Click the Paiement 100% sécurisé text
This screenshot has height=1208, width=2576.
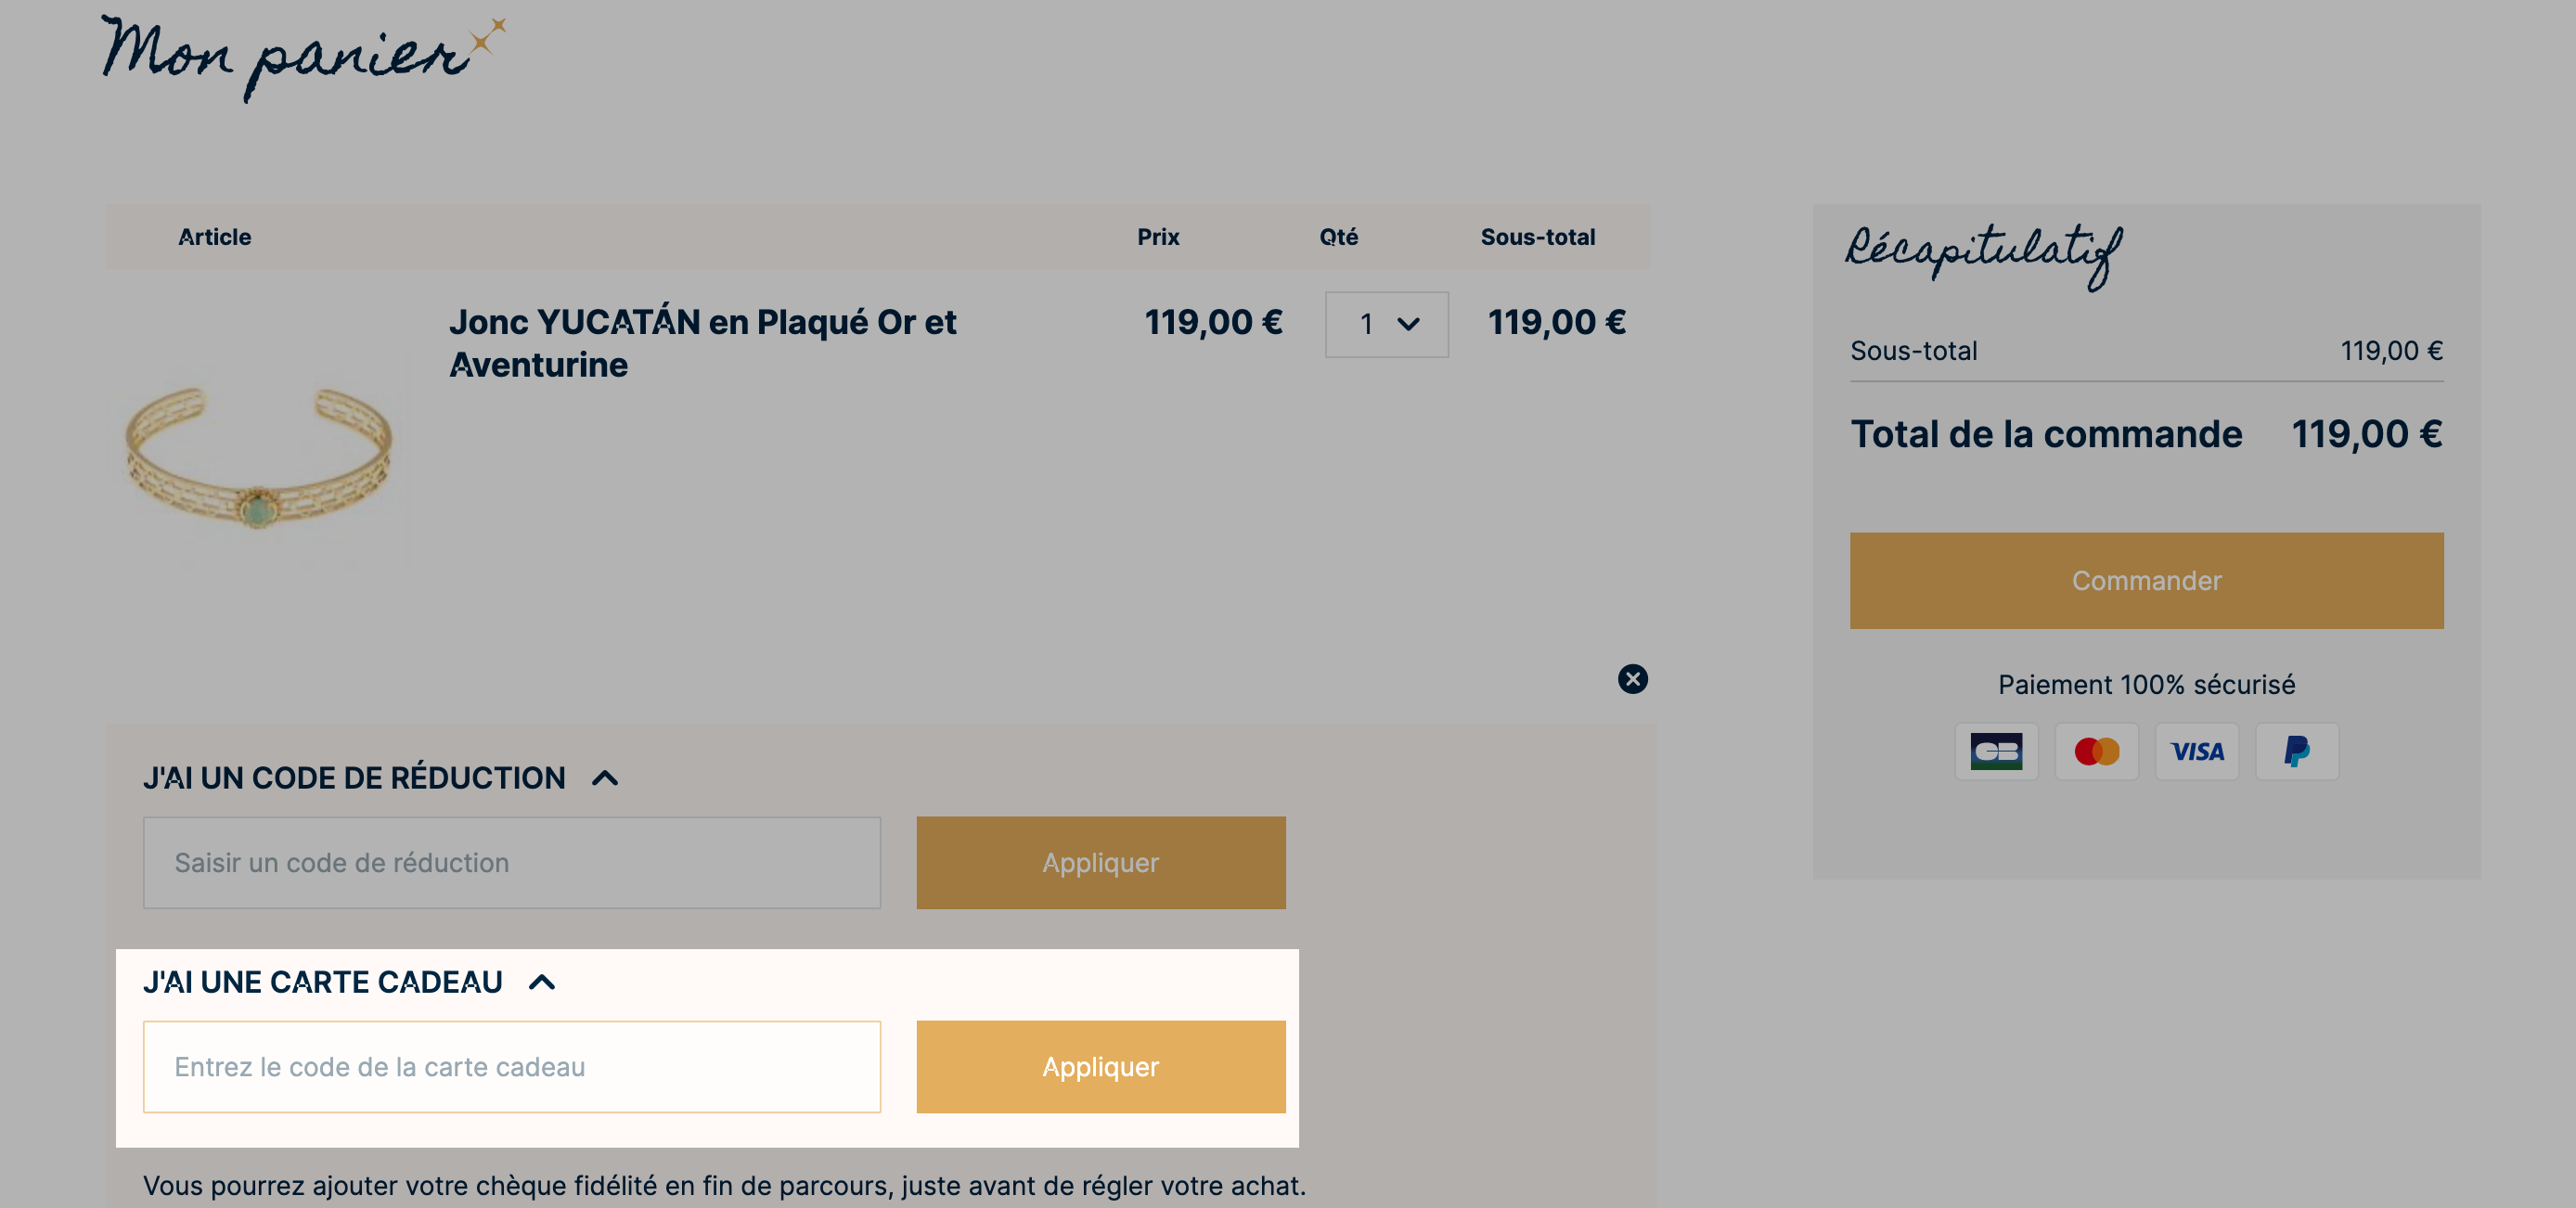click(x=2146, y=684)
